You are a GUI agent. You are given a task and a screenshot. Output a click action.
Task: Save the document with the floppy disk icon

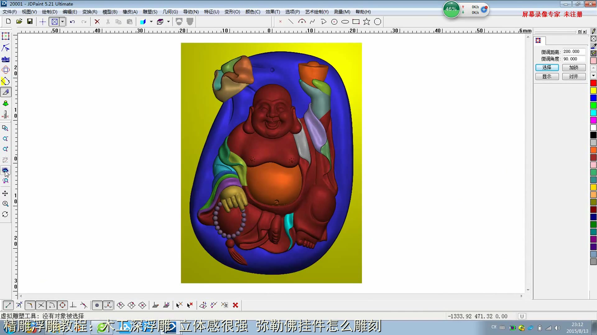click(x=30, y=21)
